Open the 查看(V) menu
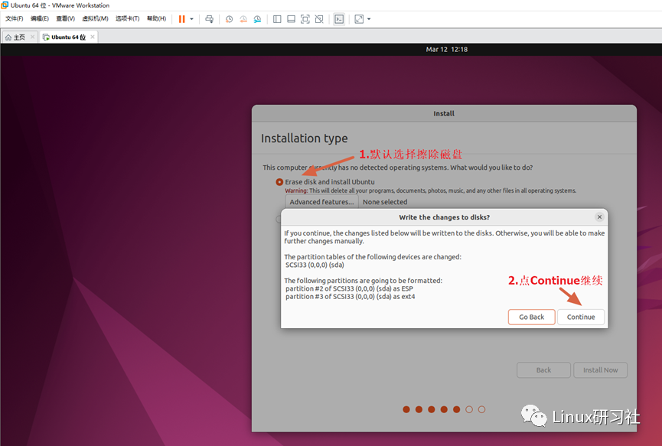The width and height of the screenshot is (662, 446). point(66,18)
